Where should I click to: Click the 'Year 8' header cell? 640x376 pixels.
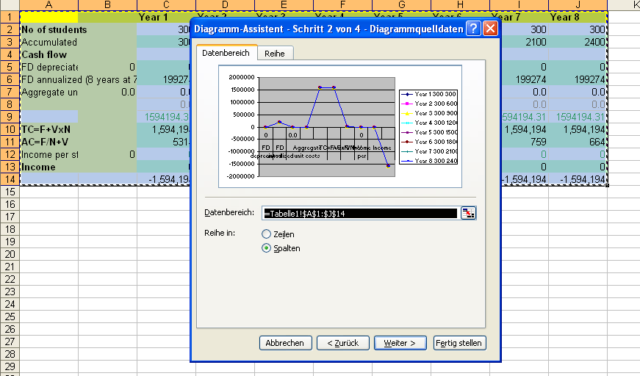[578, 17]
